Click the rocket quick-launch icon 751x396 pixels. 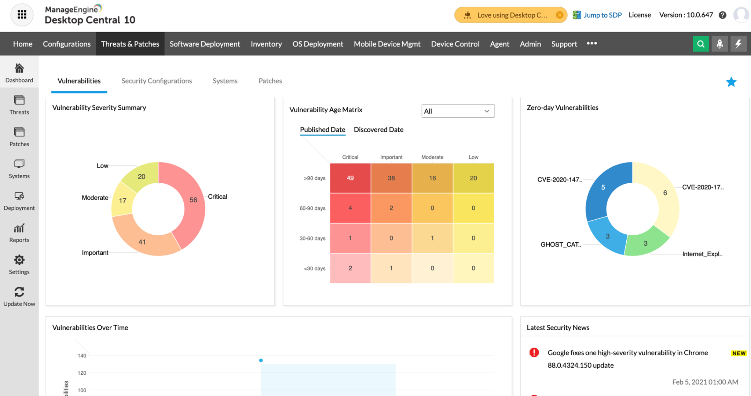(x=719, y=44)
